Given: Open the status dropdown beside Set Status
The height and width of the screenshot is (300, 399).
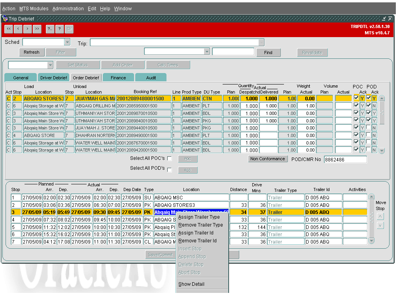Looking at the screenshot, I should click(x=50, y=65).
